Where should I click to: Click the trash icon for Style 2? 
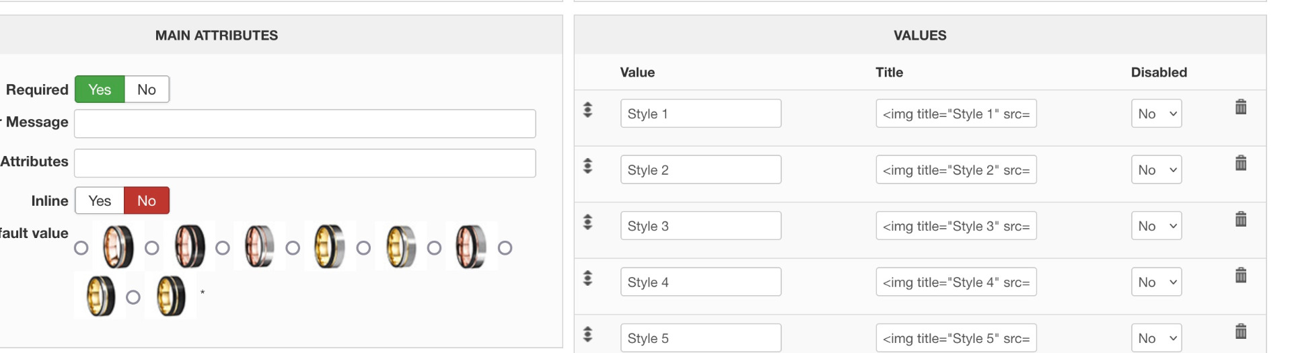(x=1241, y=163)
